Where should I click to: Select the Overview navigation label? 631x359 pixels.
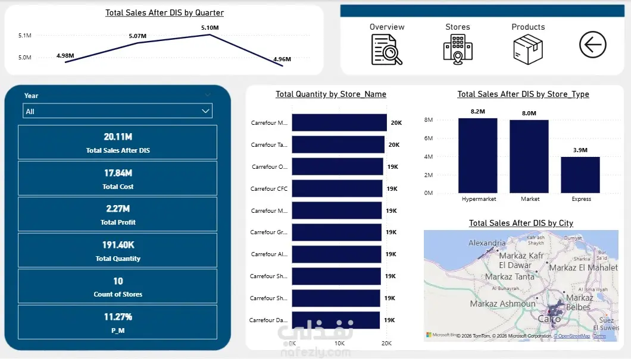click(387, 27)
